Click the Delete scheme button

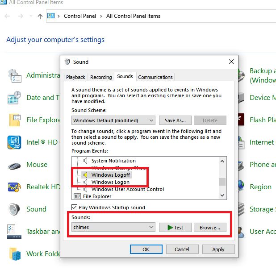pyautogui.click(x=210, y=120)
